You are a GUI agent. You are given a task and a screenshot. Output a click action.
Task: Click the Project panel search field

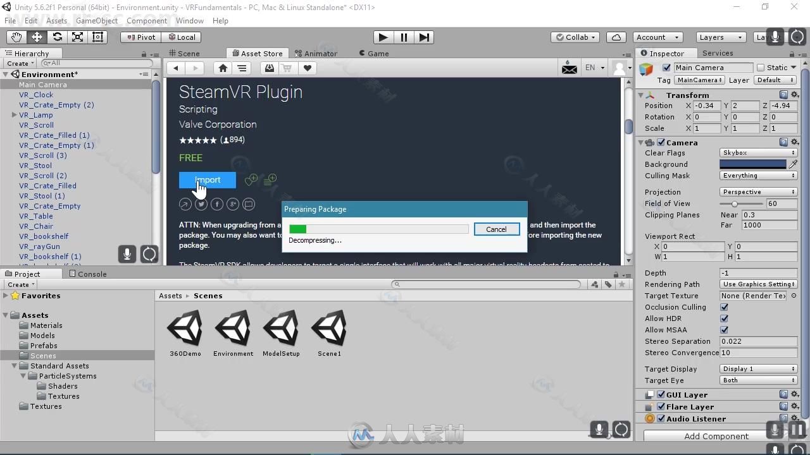(x=486, y=284)
